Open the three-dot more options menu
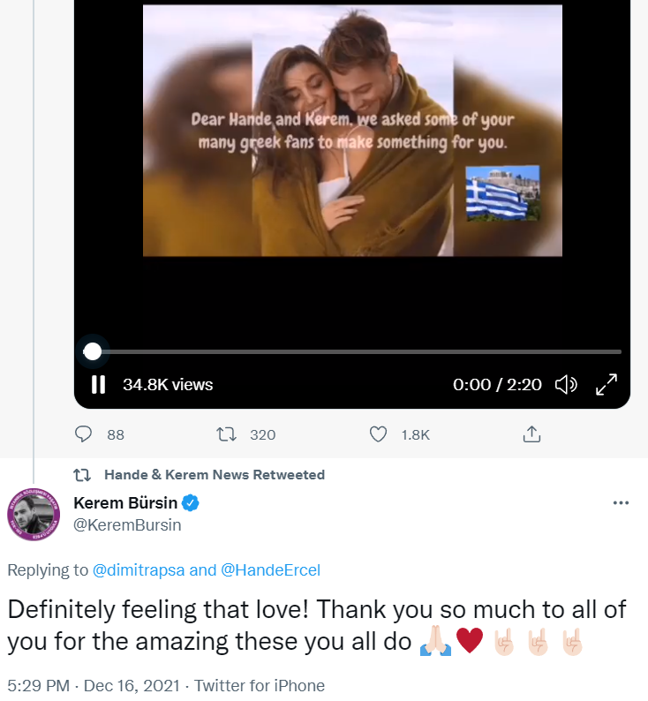This screenshot has width=648, height=701. point(621,503)
